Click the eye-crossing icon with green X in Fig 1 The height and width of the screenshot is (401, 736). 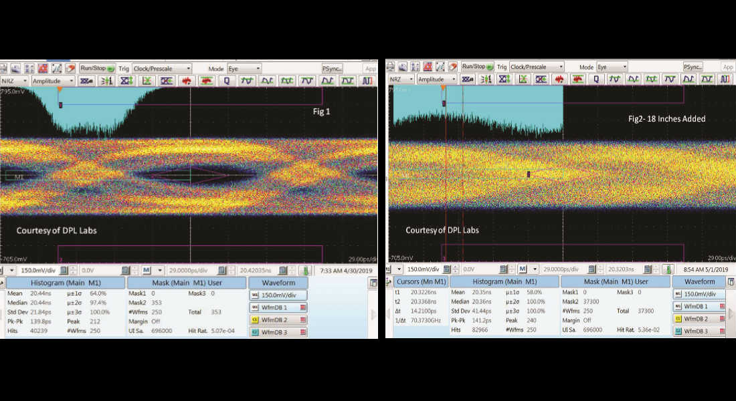tap(147, 81)
